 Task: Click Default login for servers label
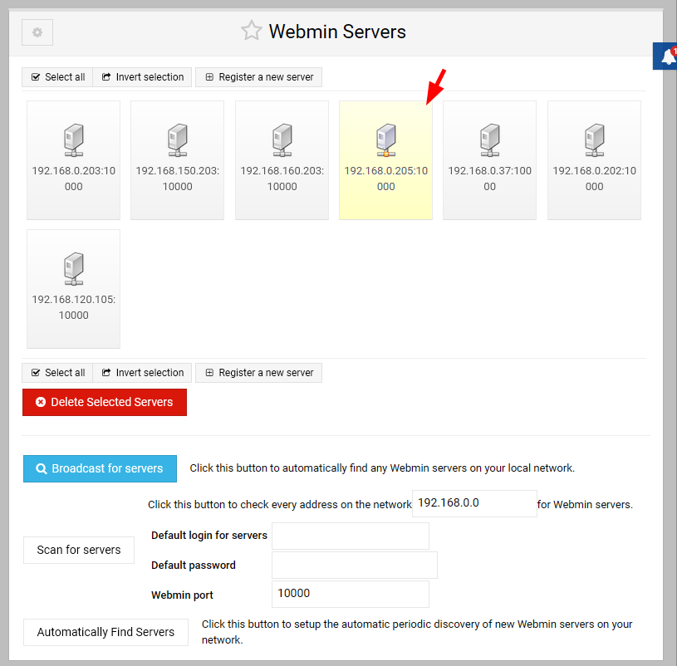pyautogui.click(x=209, y=536)
